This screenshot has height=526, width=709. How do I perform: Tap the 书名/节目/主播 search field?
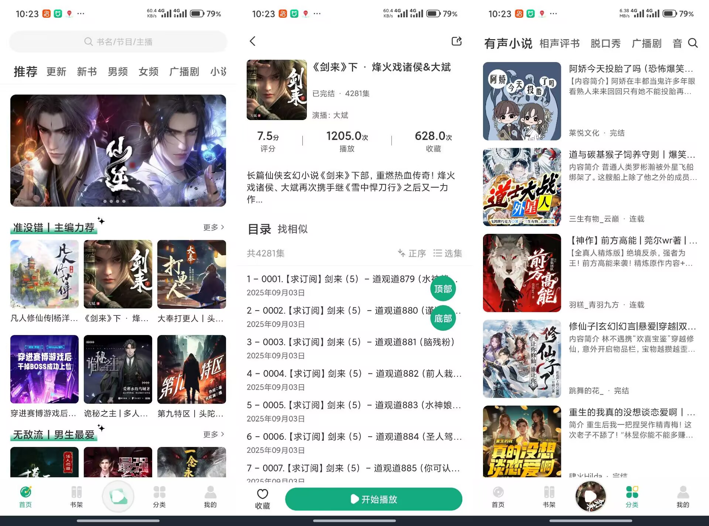pos(118,42)
